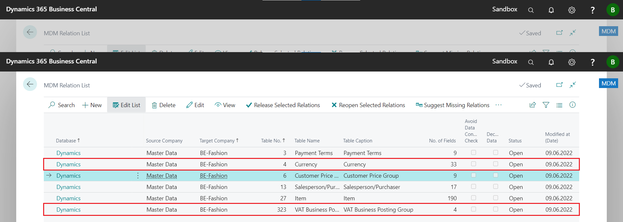The height and width of the screenshot is (222, 623).
Task: Click Suggest Missing Relations
Action: click(x=453, y=105)
